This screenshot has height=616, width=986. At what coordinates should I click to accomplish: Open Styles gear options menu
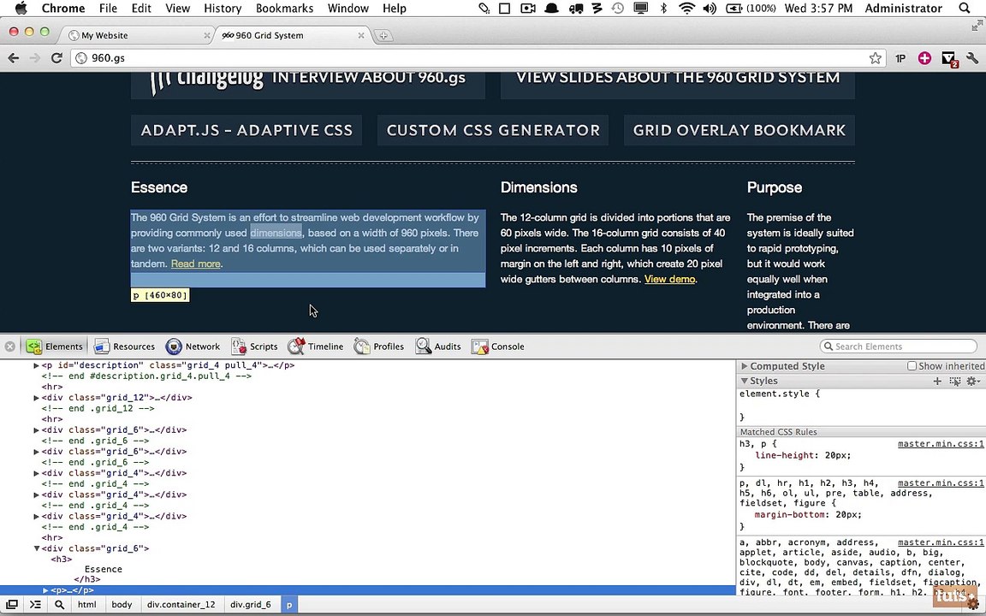click(973, 381)
